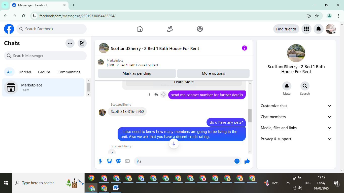Click ENG language indicator in taskbar
Screen dimensions: 344x193
click(307, 183)
